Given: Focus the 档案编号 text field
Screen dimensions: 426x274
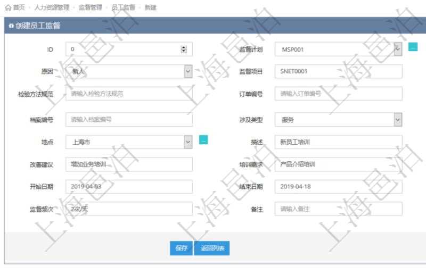Looking at the screenshot, I should 129,120.
